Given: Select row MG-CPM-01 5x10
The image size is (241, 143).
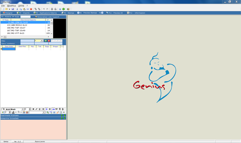Looking at the screenshot, I should point(25,22).
